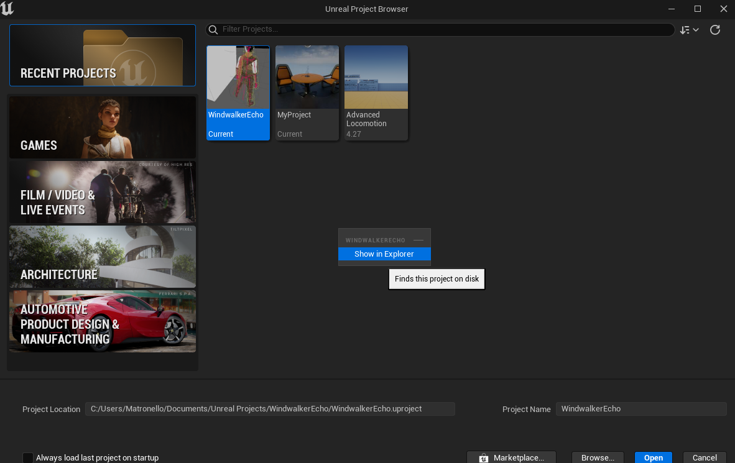Click the Cancel button
The height and width of the screenshot is (463, 735).
coord(705,457)
